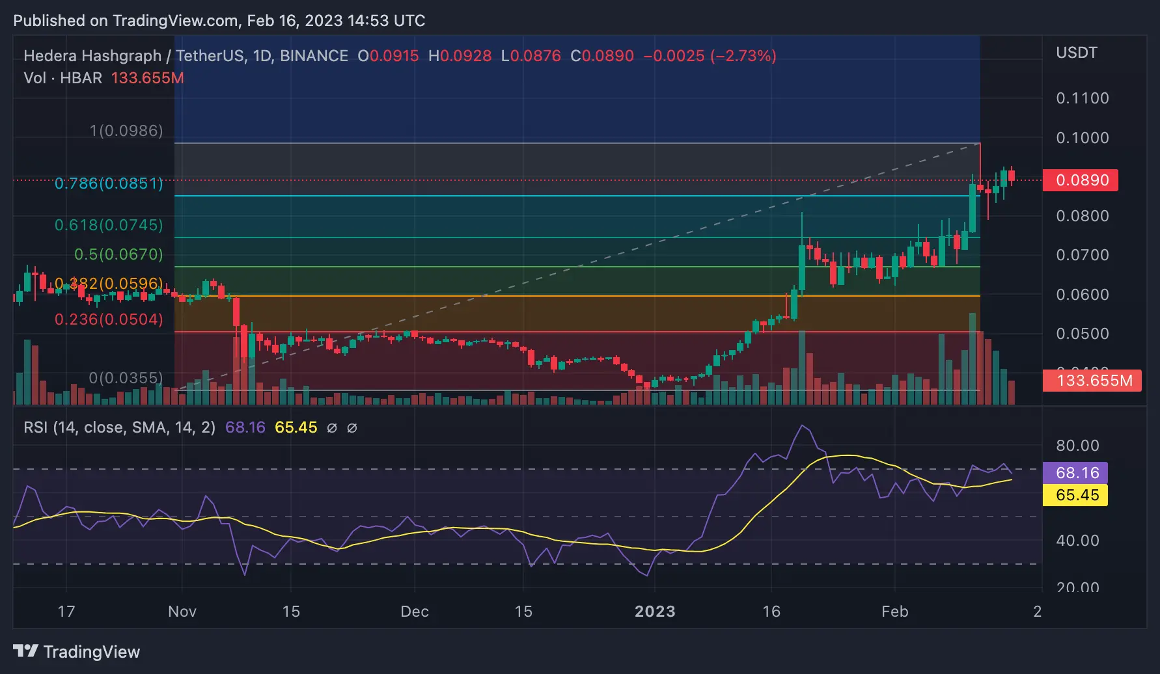Viewport: 1160px width, 674px height.
Task: Click the yellow 65.45 RSI axis tag
Action: coord(1075,495)
